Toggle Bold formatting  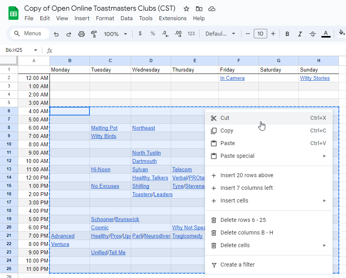287,34
